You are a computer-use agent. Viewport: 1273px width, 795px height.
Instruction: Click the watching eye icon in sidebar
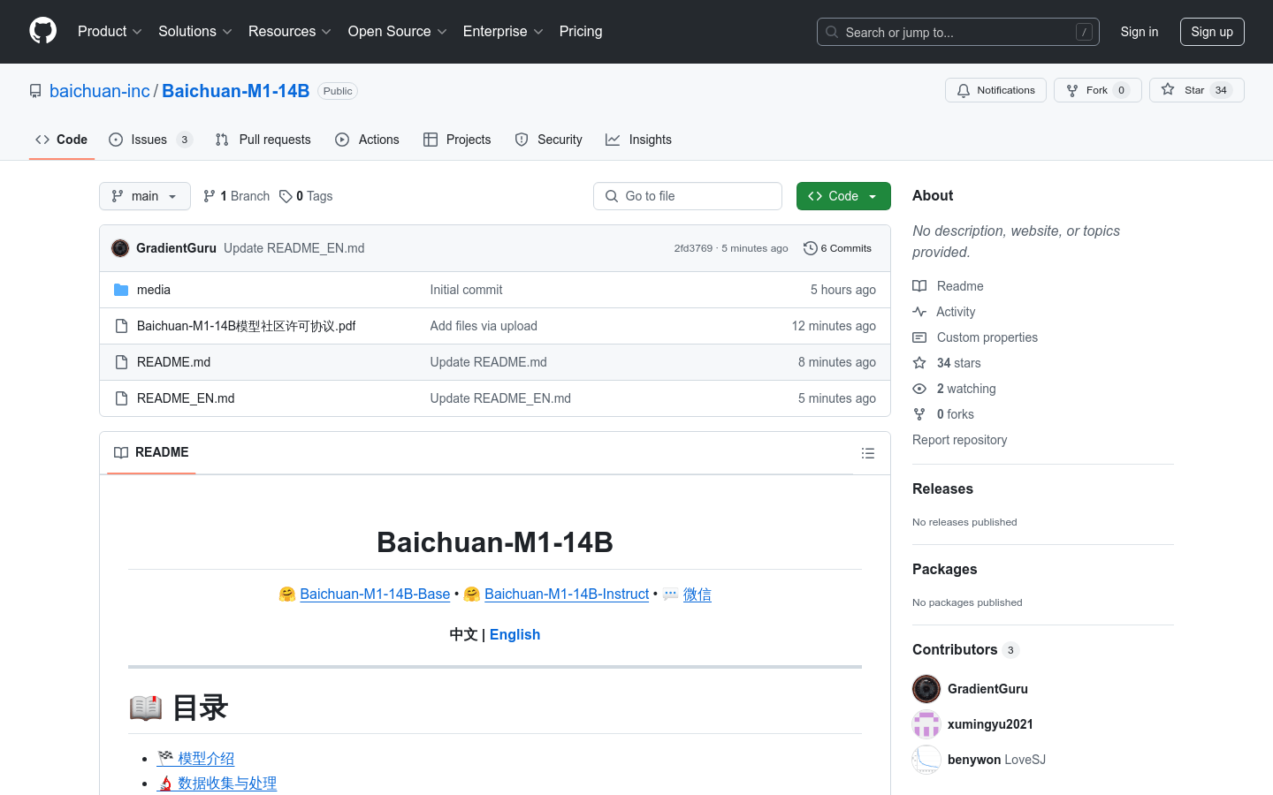point(919,389)
